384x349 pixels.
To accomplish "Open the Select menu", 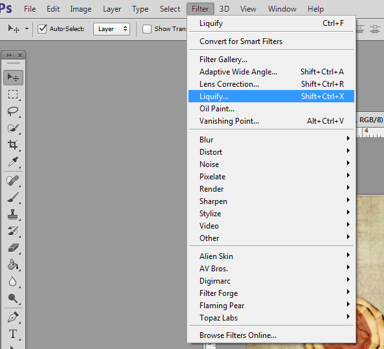I will pyautogui.click(x=170, y=9).
